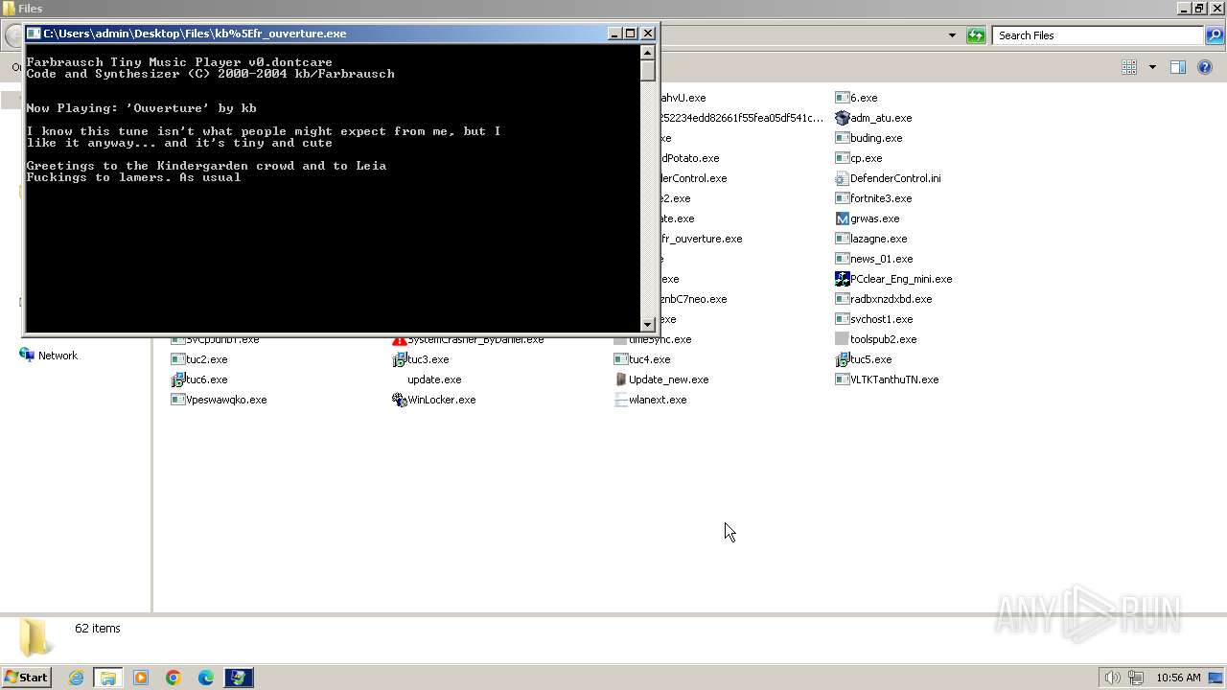Minimize the console window
This screenshot has height=690, width=1227.
point(614,34)
